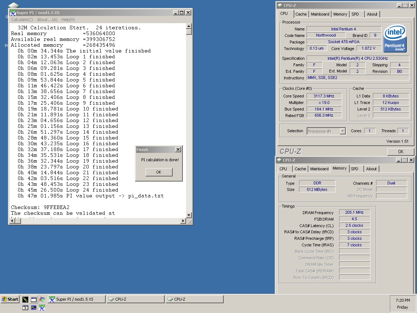Click the Core Speed 3117.3 MHz field
Viewport: 417px width, 313px height.
click(x=324, y=96)
